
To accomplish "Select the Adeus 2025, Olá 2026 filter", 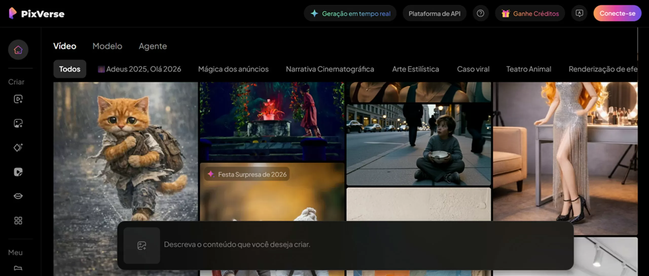I will point(139,69).
